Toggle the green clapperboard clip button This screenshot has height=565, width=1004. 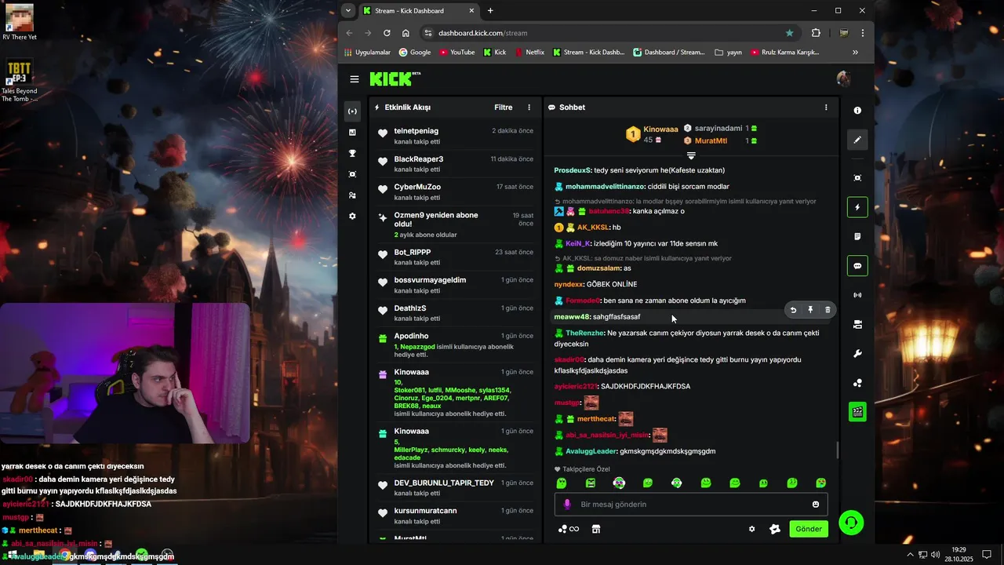coord(857,411)
